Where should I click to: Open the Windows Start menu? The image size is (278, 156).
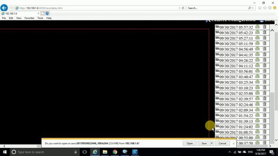pyautogui.click(x=5, y=152)
